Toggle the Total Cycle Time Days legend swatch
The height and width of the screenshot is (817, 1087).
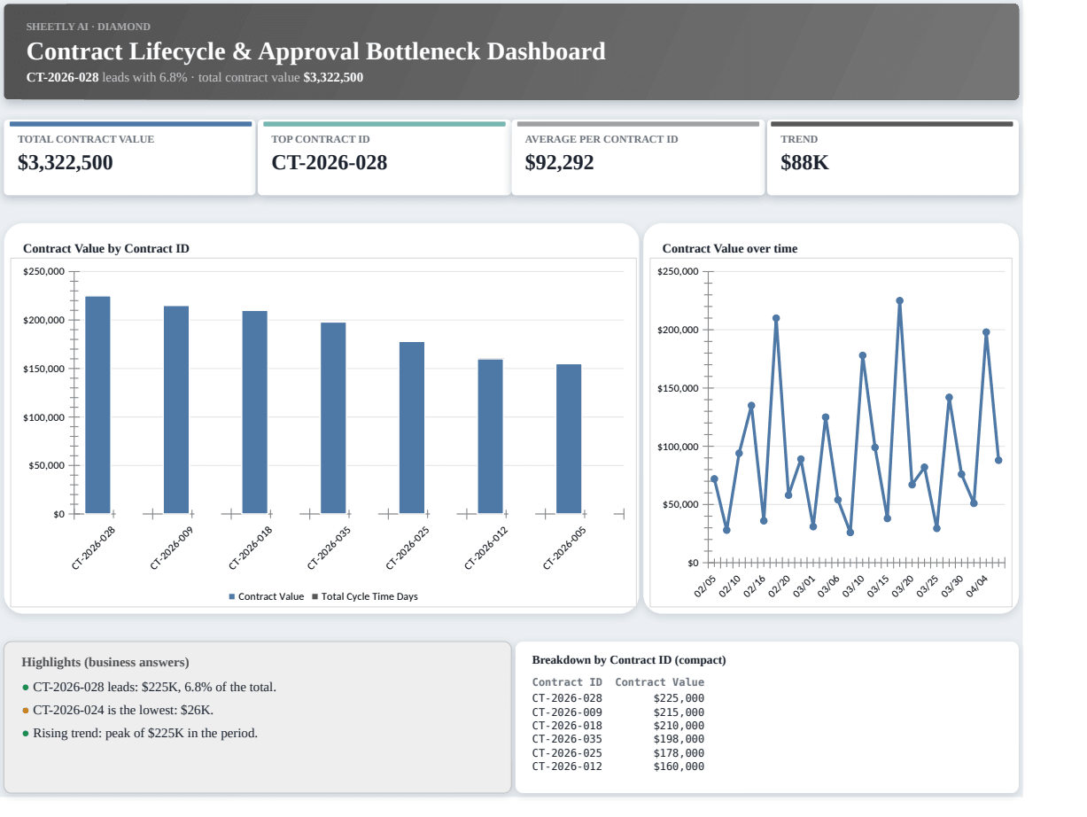(314, 596)
